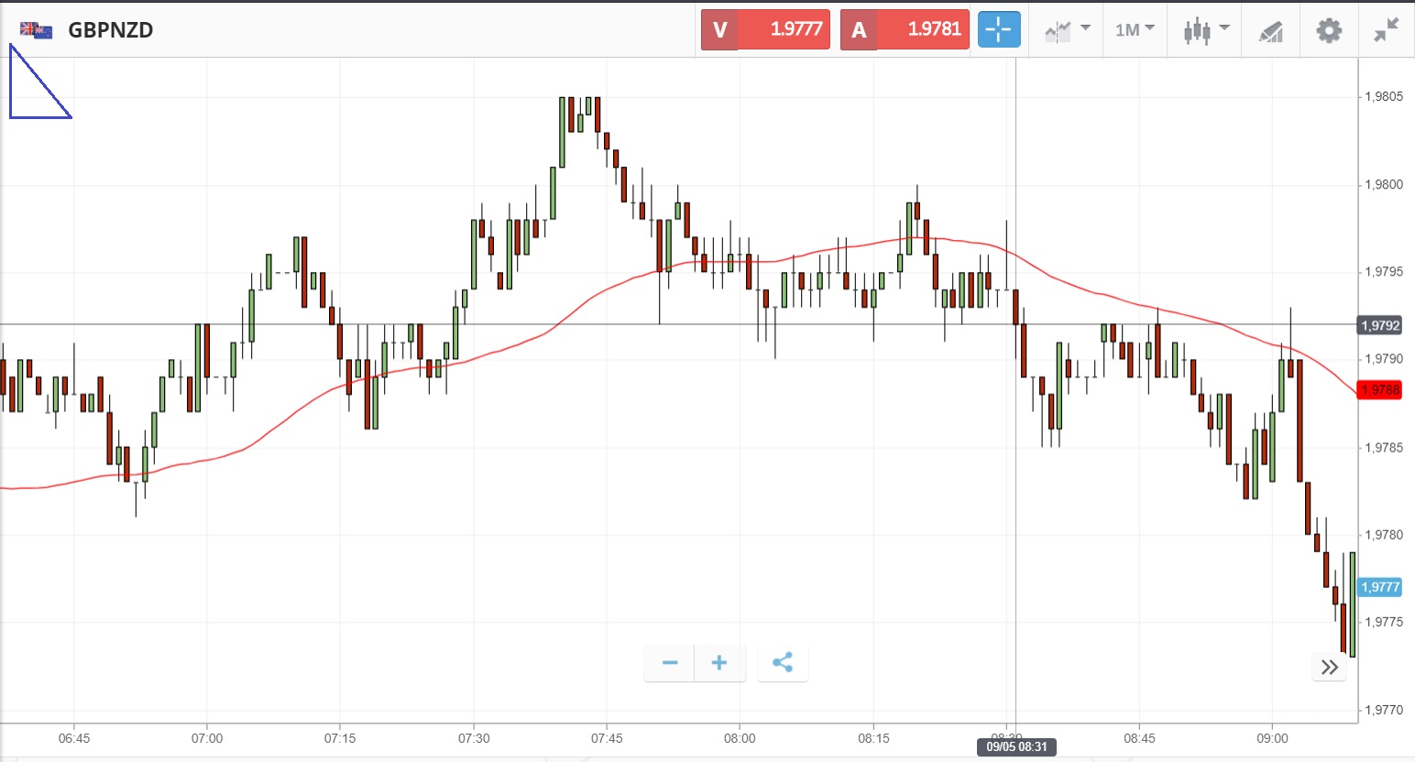Click the 09:00 time axis label
Image resolution: width=1415 pixels, height=762 pixels.
(x=1272, y=738)
